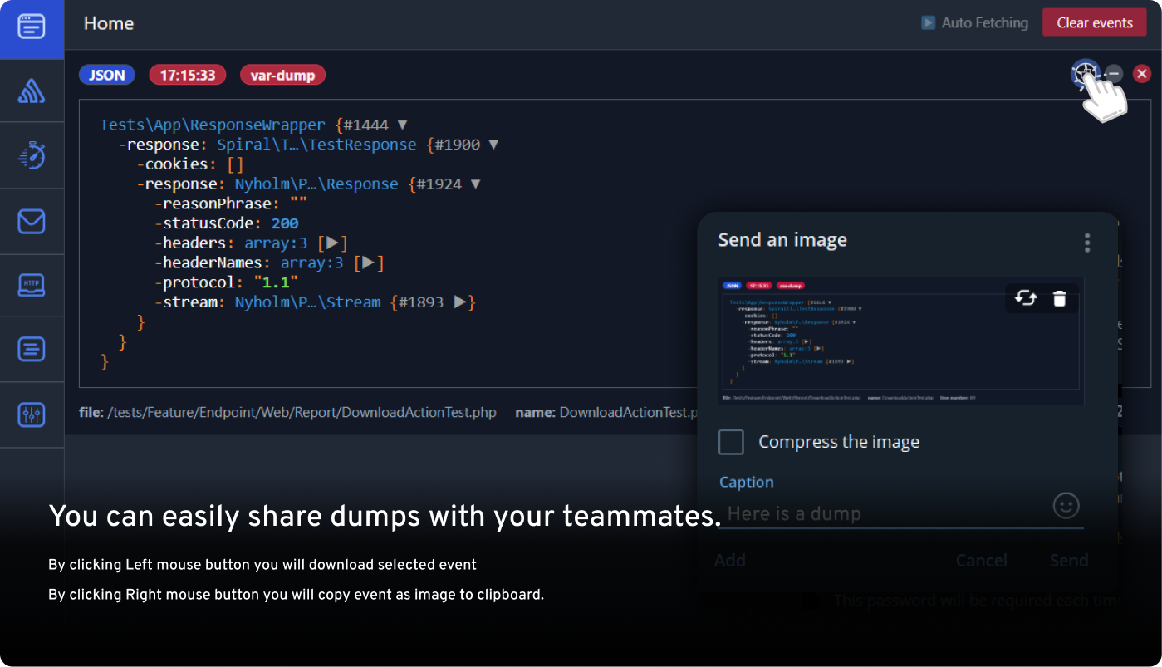This screenshot has height=667, width=1162.
Task: Minimize the var-dump event card
Action: (1113, 74)
